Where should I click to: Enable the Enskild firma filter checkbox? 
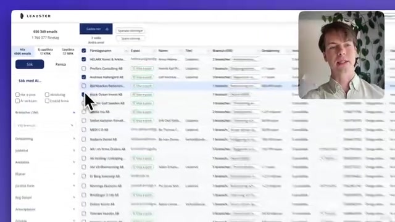(x=47, y=101)
